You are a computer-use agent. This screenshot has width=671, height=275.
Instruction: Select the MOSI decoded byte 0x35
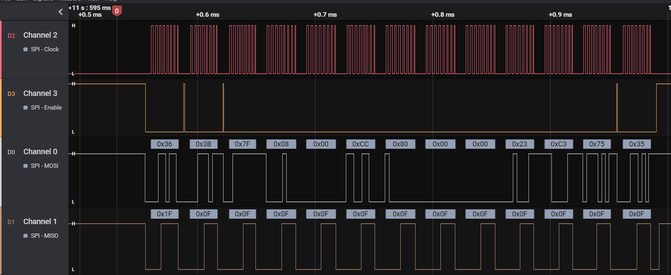(x=637, y=144)
